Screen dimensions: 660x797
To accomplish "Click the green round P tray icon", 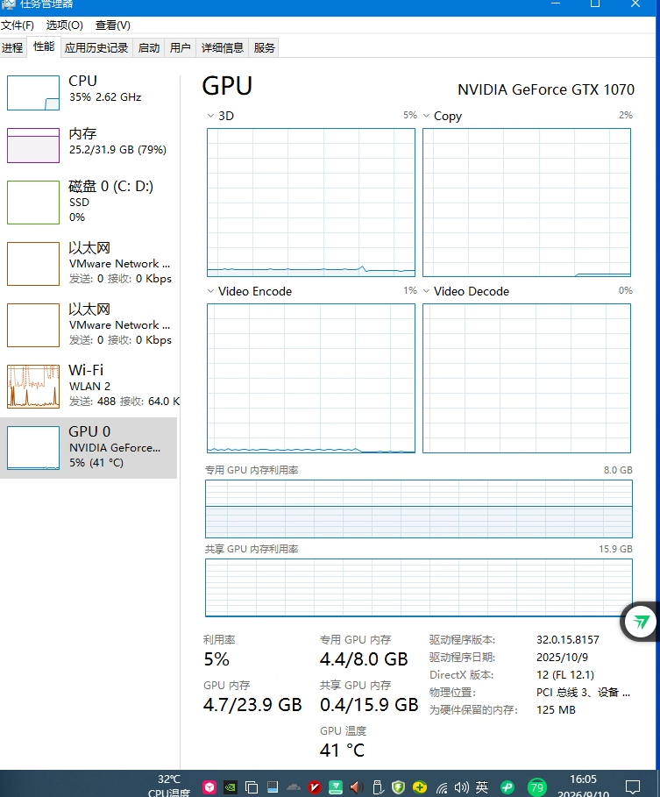I will [507, 787].
